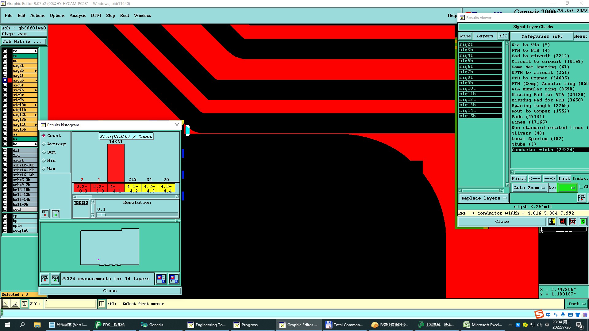
Task: Open the Replace layers dropdown
Action: (x=483, y=198)
